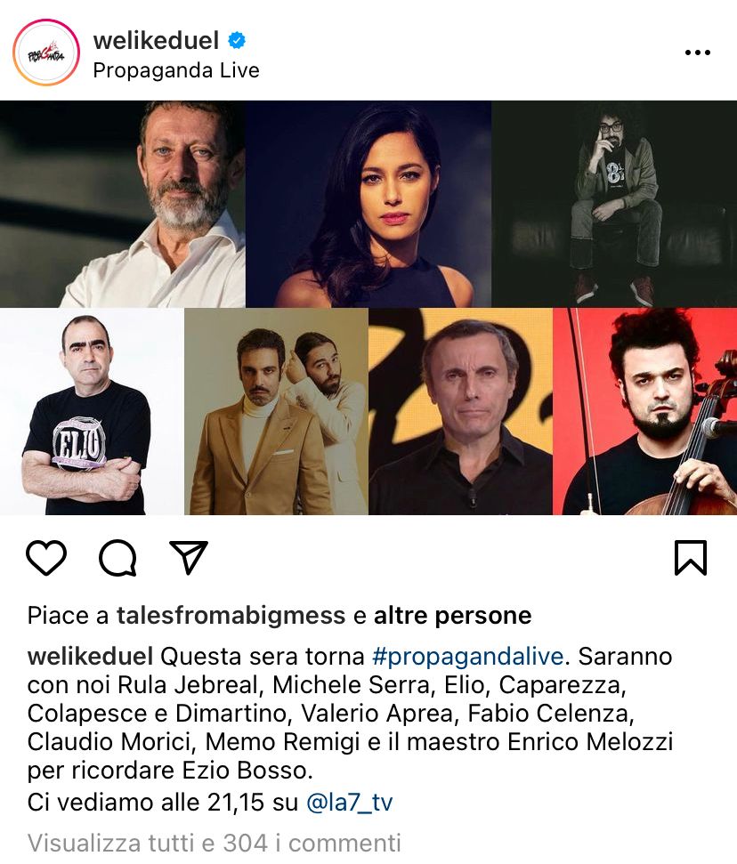The width and height of the screenshot is (737, 864).
Task: Open the #propagandalive hashtag
Action: point(467,657)
